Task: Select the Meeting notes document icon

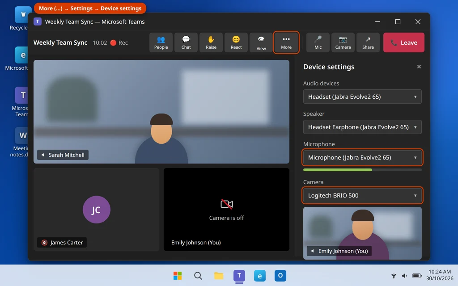Action: 20,142
